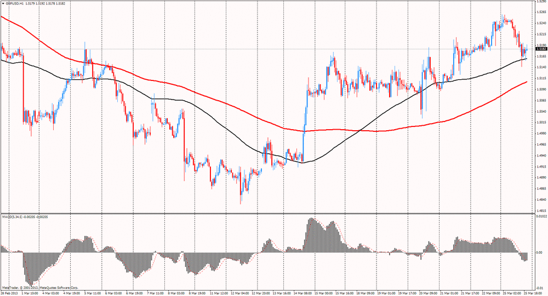Click the GBPUSD,H1 chart title text
This screenshot has width=548, height=296.
coord(14,3)
